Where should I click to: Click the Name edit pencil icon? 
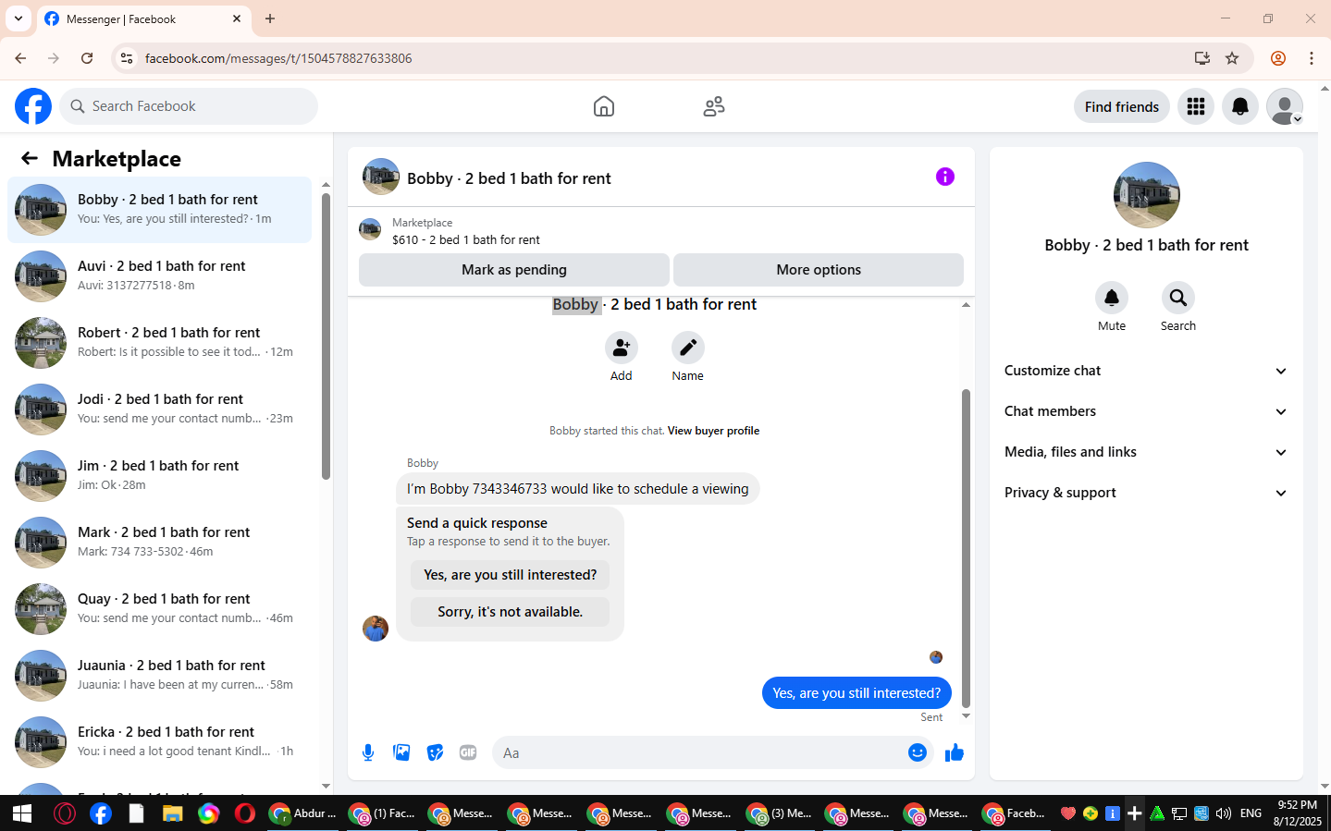tap(688, 348)
